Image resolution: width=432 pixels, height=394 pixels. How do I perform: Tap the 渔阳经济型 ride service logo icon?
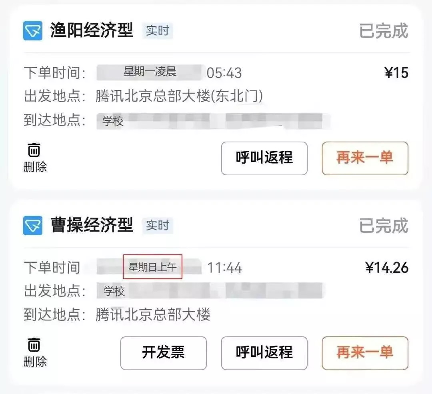33,30
